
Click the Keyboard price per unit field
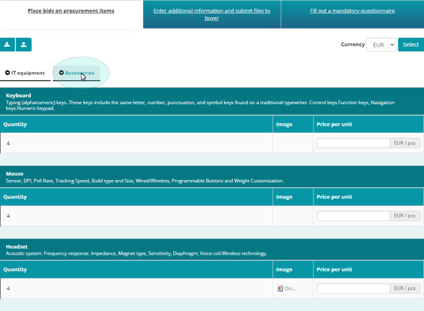[x=353, y=144]
